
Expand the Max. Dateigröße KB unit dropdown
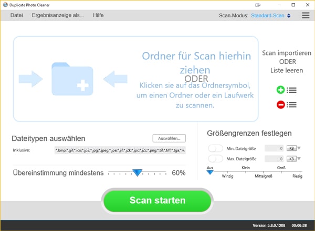293,159
